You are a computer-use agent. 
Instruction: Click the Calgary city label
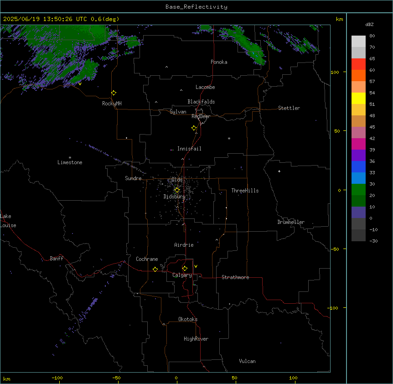[x=182, y=275]
